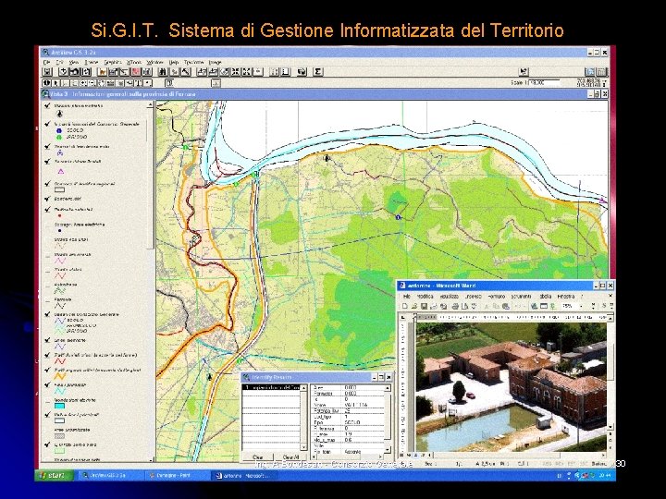Toggle first legend theme checkbox at top
The image size is (666, 499).
(47, 105)
